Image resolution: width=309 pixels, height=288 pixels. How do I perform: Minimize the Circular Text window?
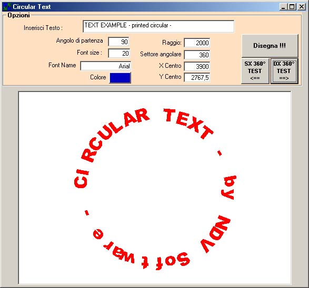coord(283,7)
